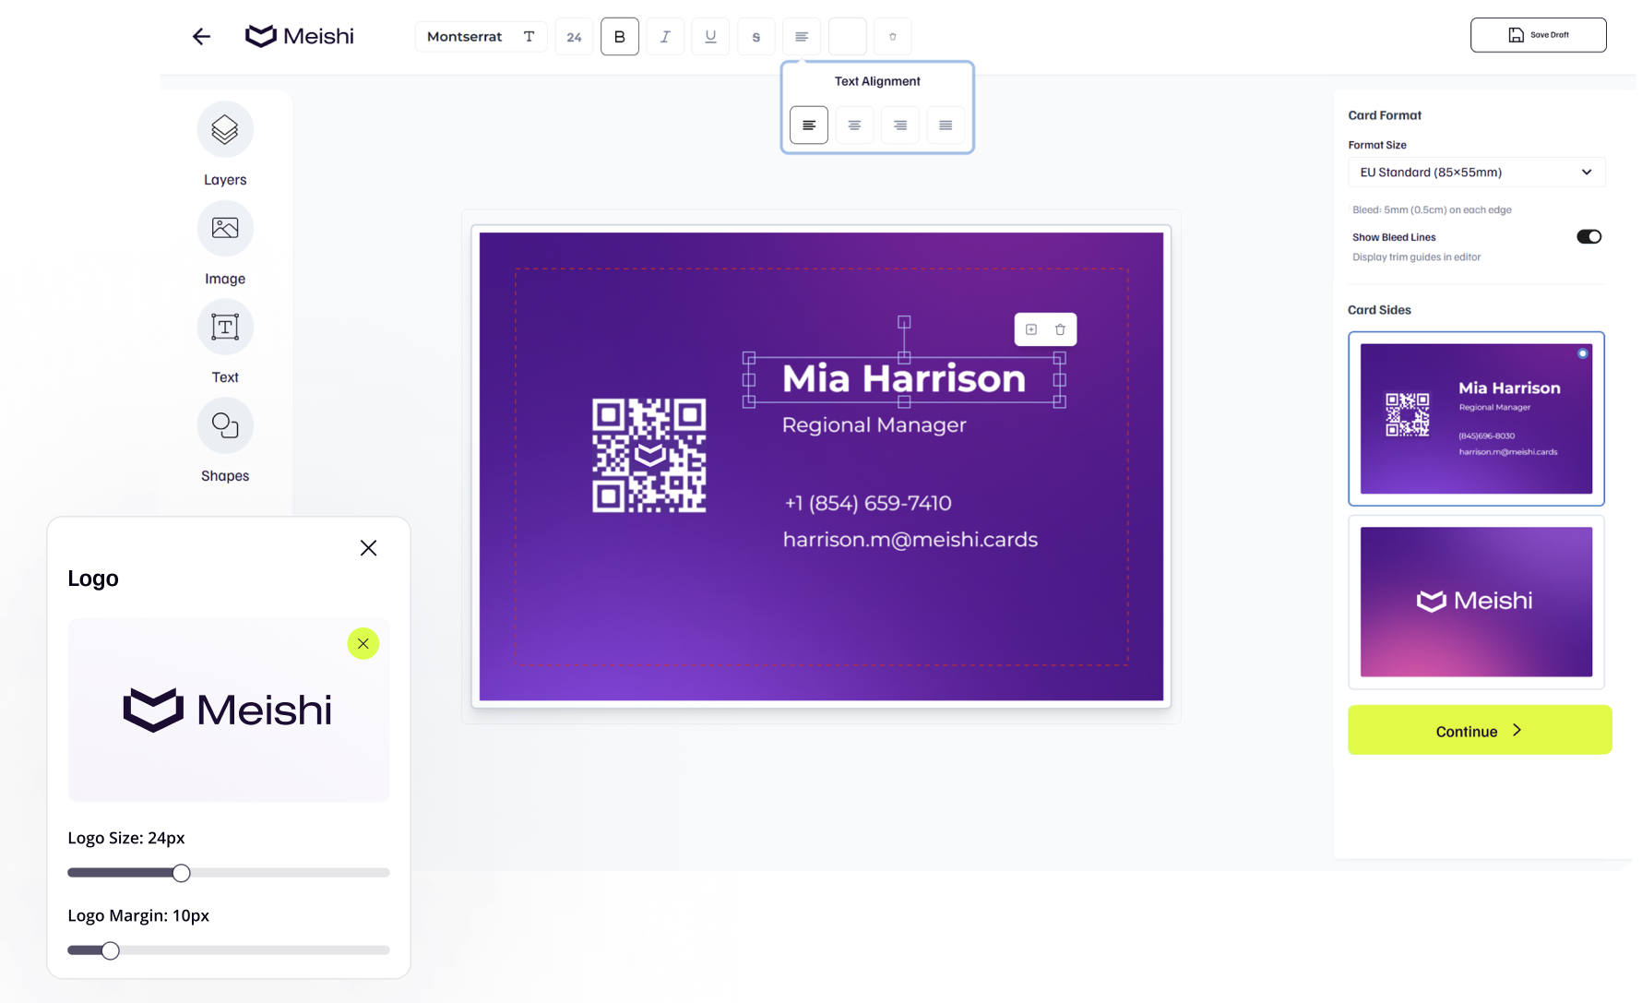Open the Montserrat font selector
The width and height of the screenshot is (1642, 1003).
pos(480,36)
